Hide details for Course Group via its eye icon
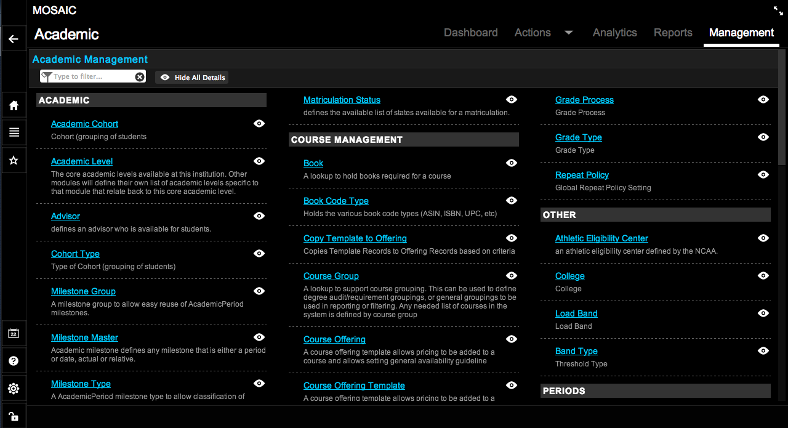This screenshot has height=428, width=788. pyautogui.click(x=511, y=276)
